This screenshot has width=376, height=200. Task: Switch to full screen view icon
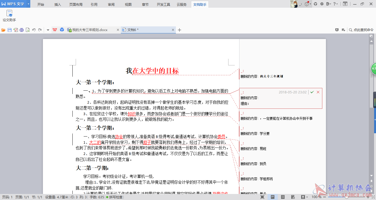[x=262, y=197]
